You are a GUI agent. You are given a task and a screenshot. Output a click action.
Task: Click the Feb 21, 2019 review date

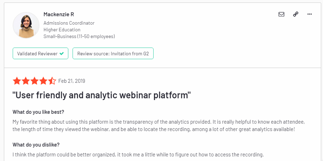(x=72, y=81)
